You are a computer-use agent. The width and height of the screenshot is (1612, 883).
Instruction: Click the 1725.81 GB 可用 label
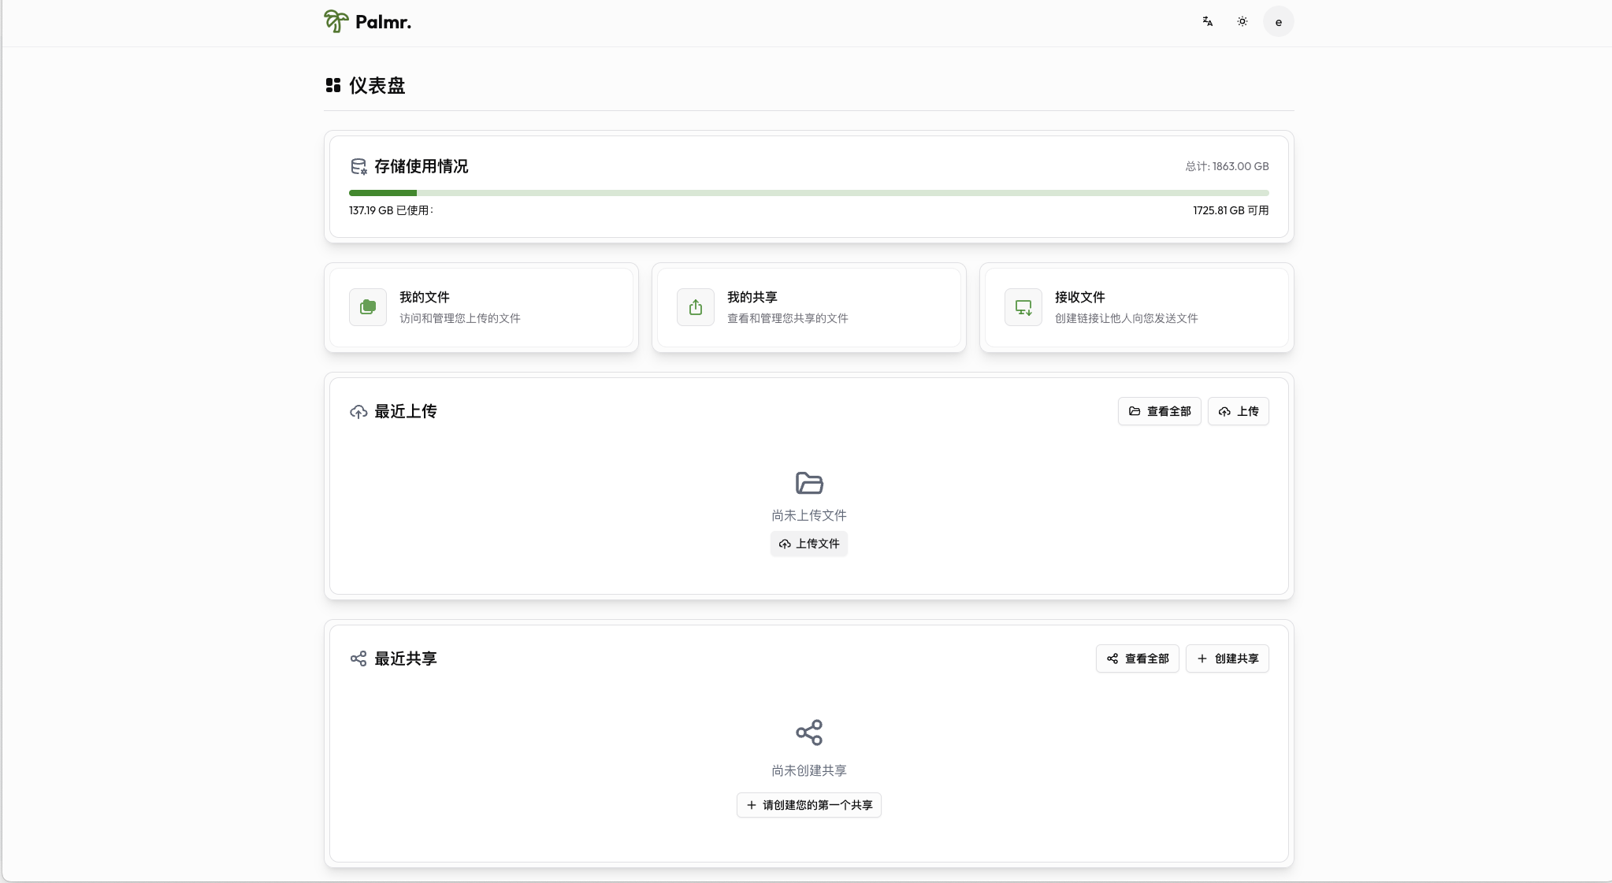click(x=1231, y=210)
